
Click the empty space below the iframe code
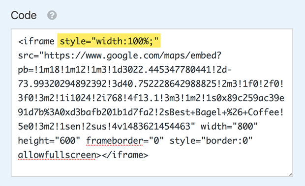(152, 168)
